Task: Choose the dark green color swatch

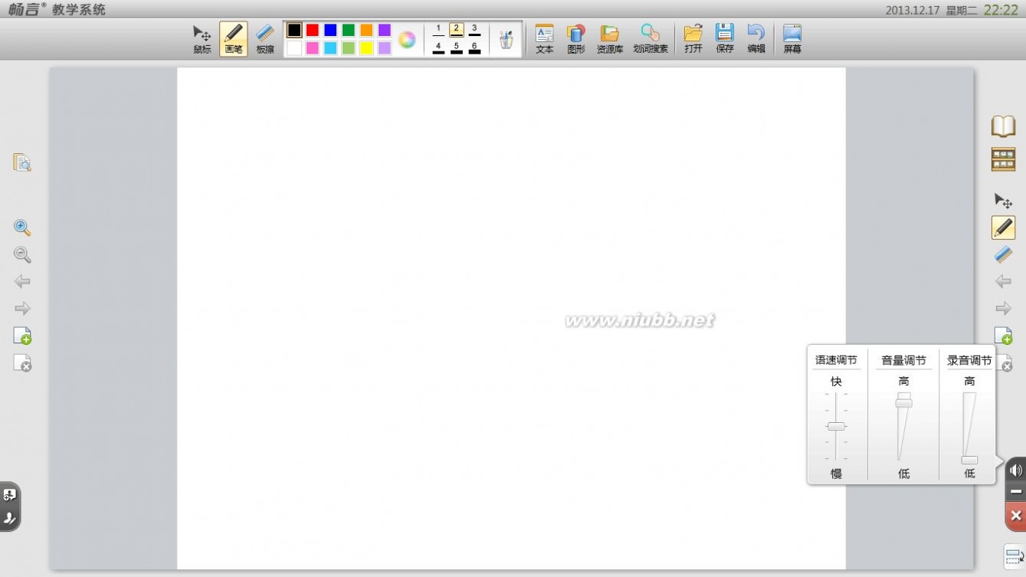Action: pos(349,30)
